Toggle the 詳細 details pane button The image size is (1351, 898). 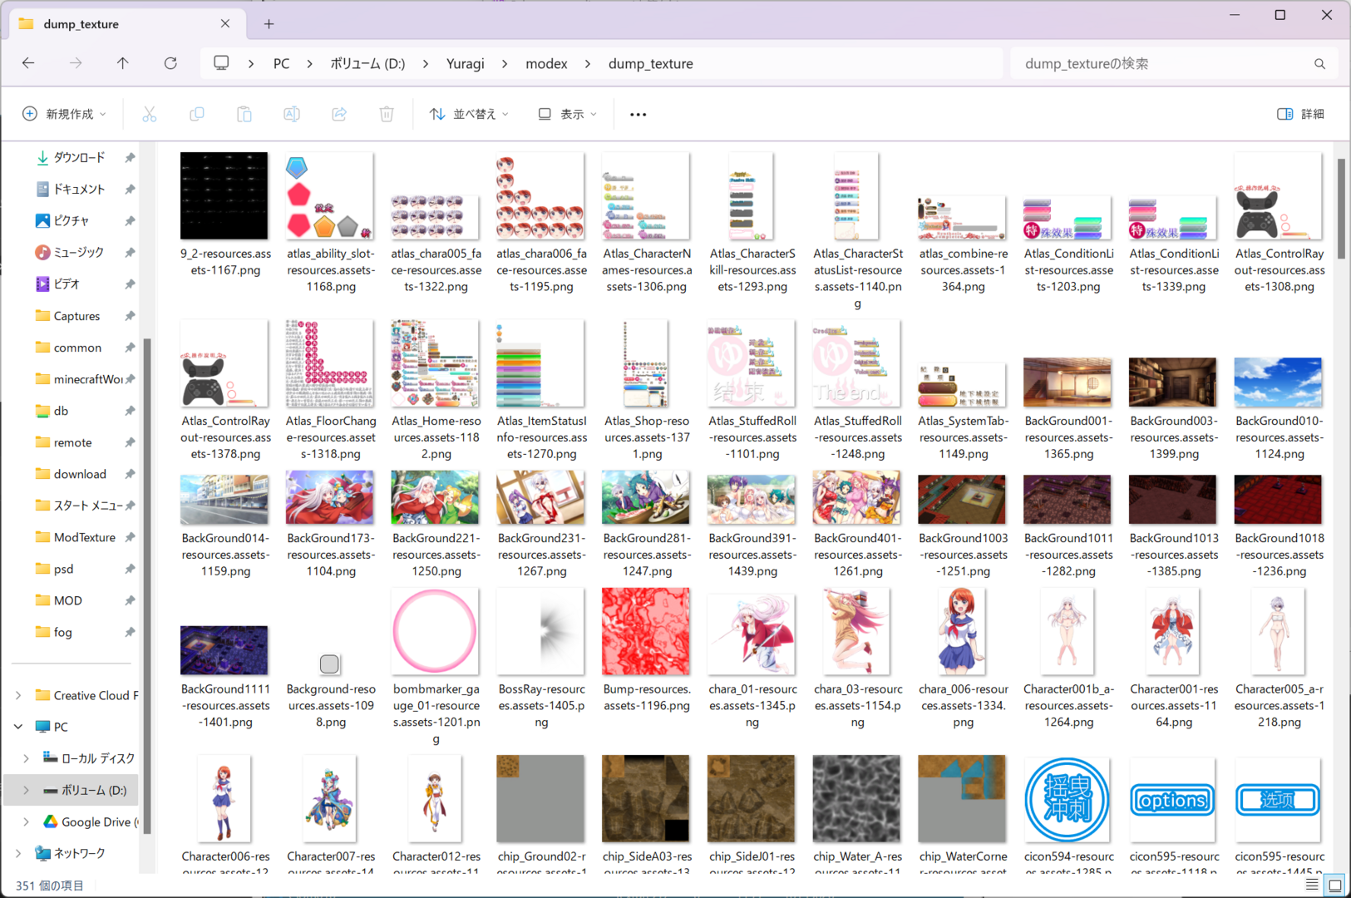coord(1301,114)
